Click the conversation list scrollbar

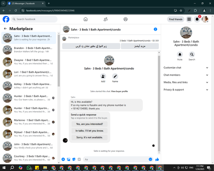click(59, 61)
